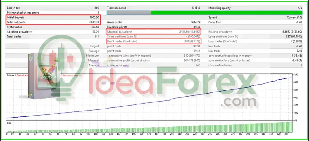Select the value -8.48 (1)

click(297, 60)
